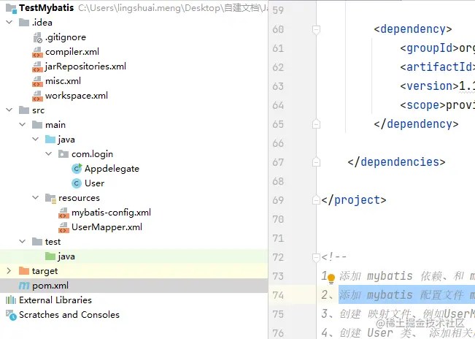Select mybatis-config.xml in resources
The width and height of the screenshot is (475, 339).
click(111, 213)
